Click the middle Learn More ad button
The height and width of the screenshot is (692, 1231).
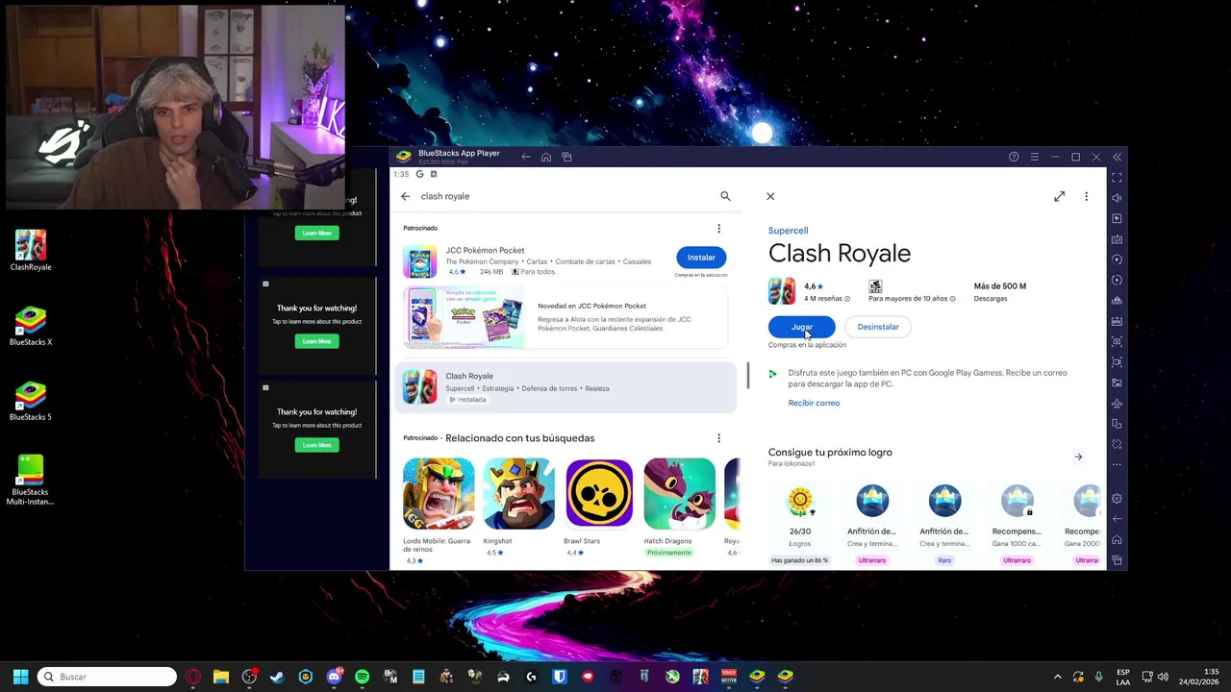coord(316,341)
